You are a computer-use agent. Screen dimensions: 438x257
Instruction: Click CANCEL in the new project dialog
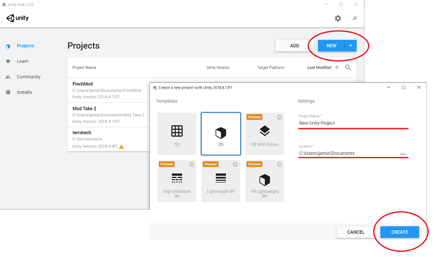tap(356, 232)
